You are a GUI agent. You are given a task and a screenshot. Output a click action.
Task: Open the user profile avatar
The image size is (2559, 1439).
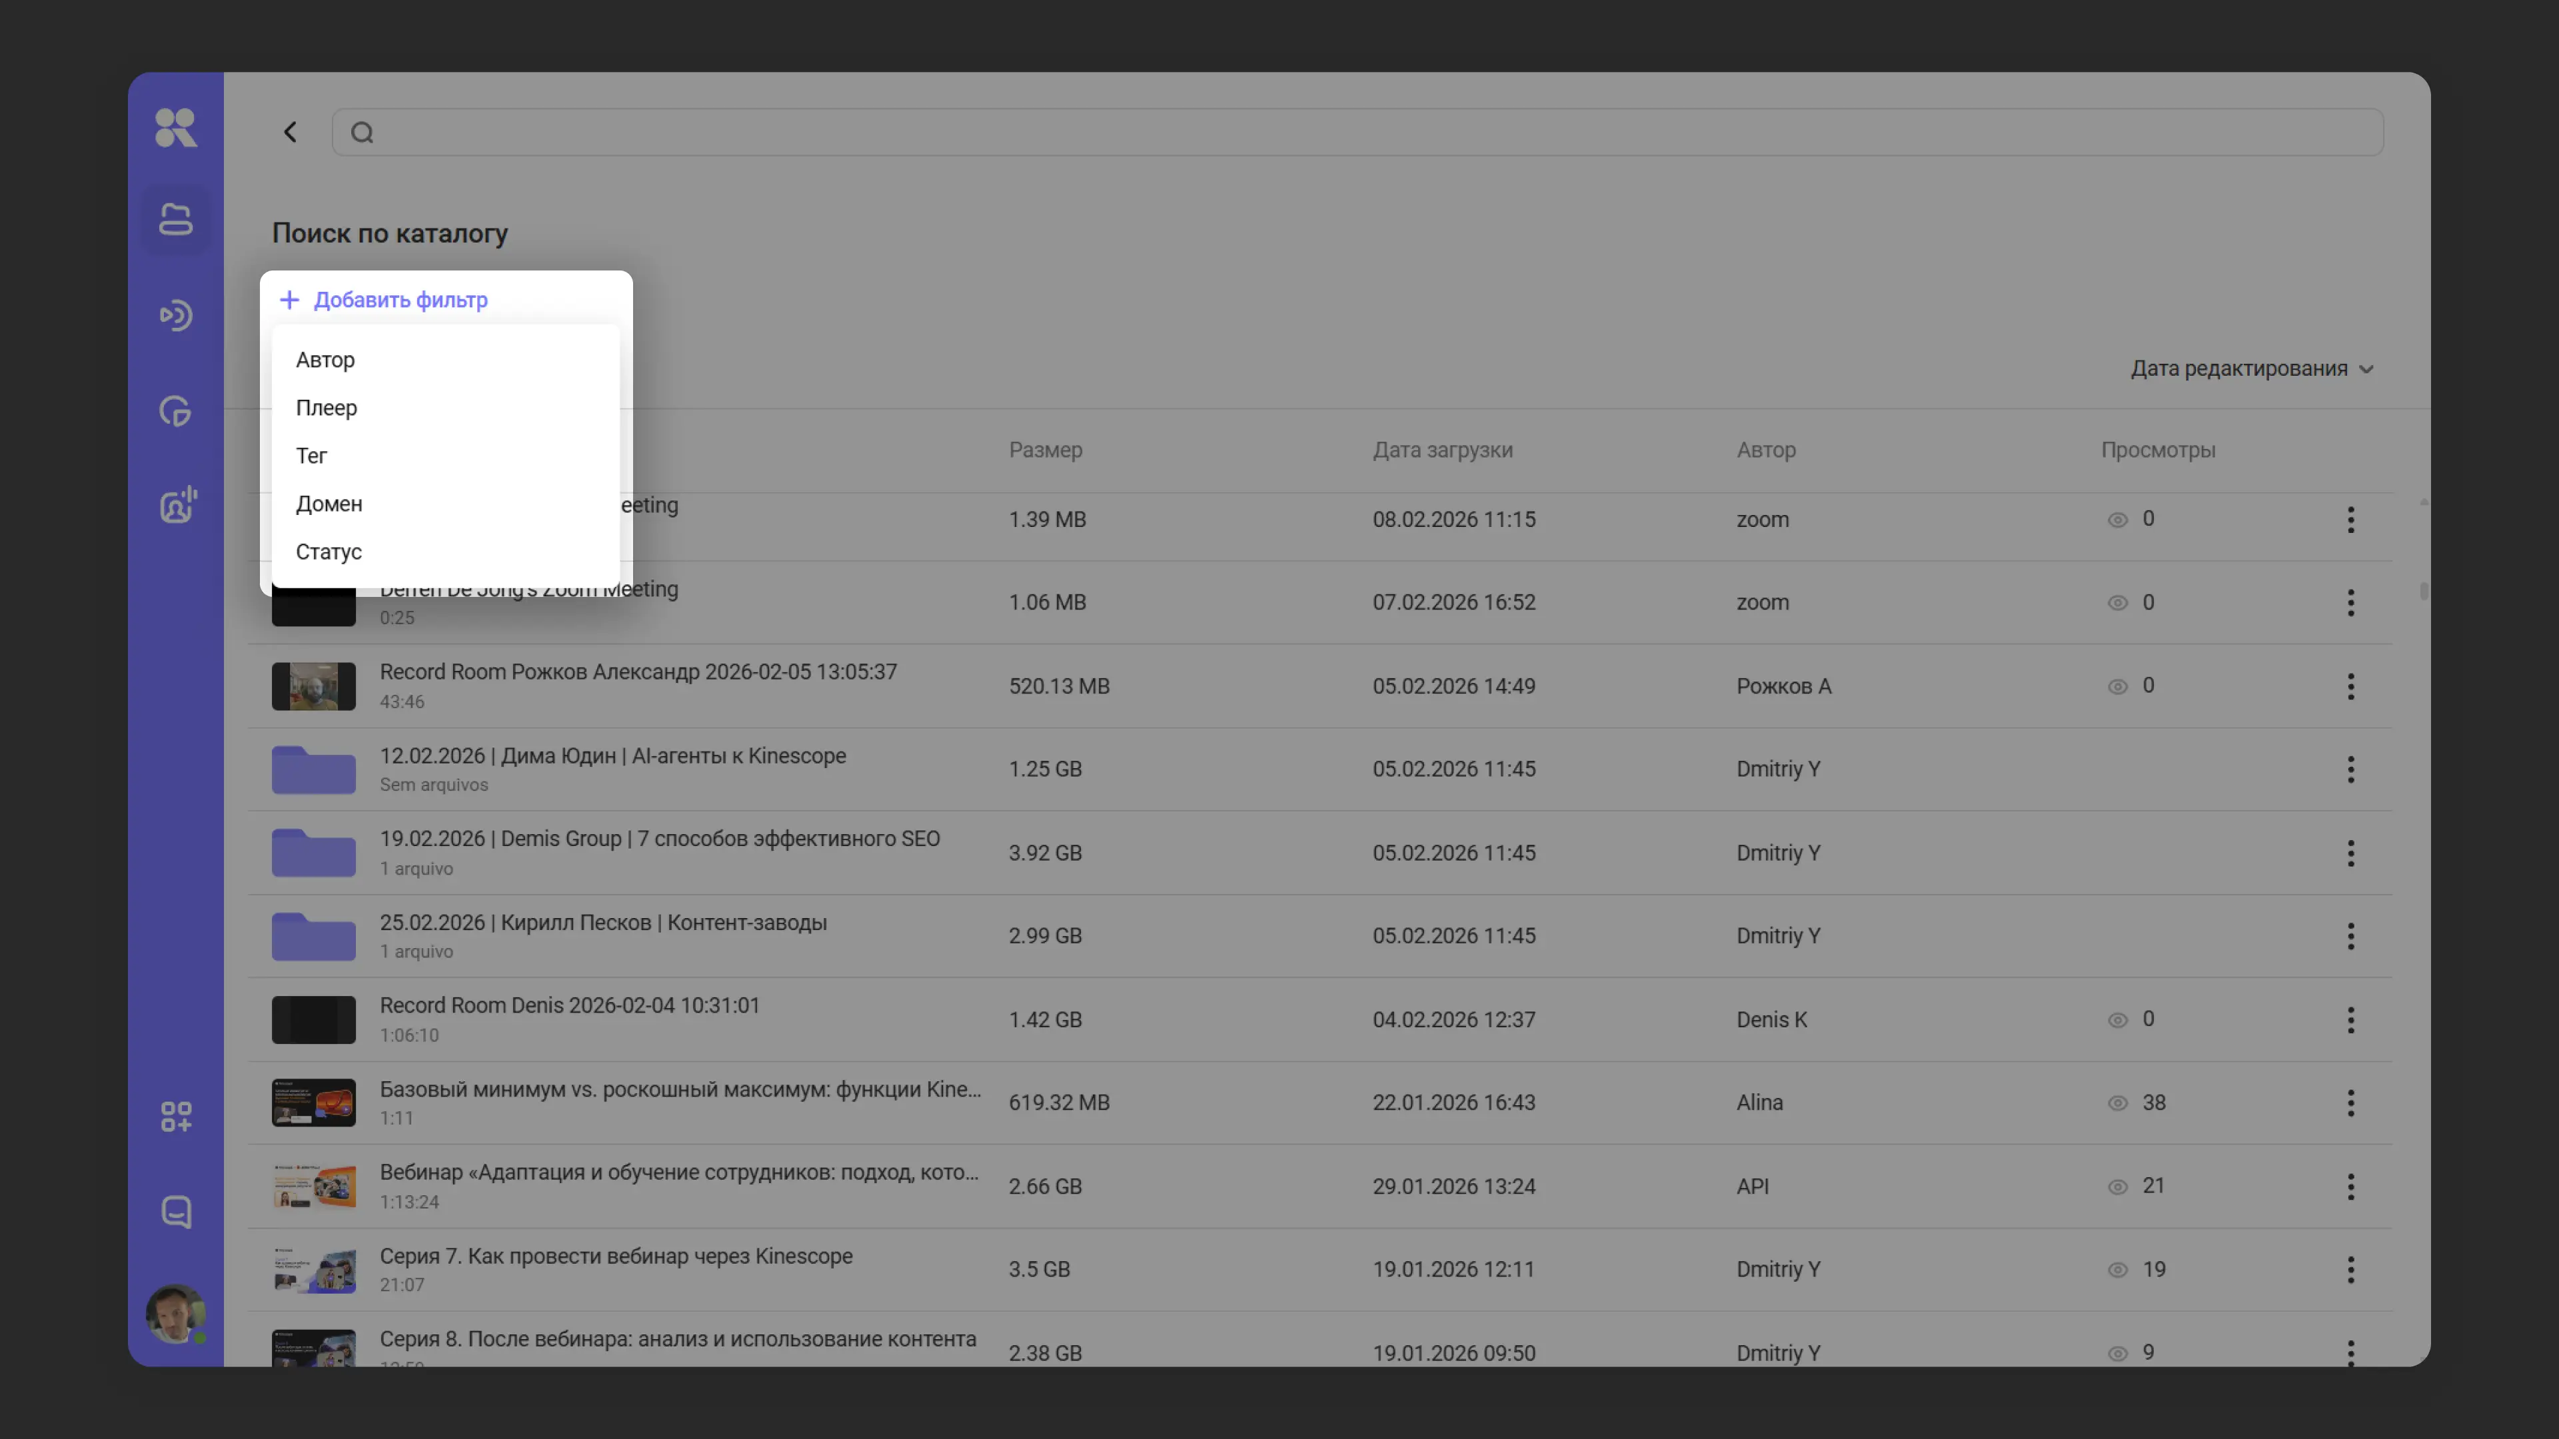point(175,1313)
